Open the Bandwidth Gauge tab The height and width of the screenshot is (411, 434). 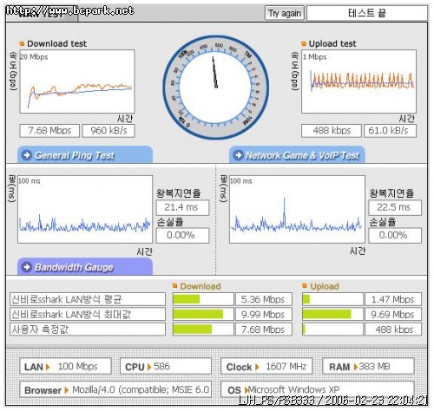coord(85,266)
